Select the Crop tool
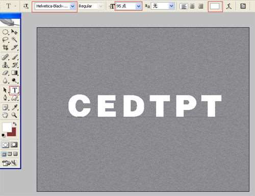The image size is (255, 196). (x=5, y=47)
